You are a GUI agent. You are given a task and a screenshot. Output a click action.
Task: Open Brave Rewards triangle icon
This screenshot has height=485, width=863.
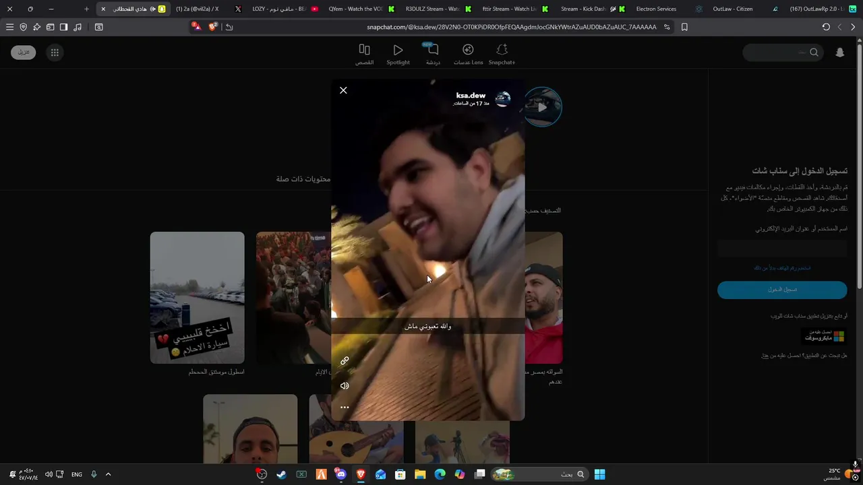coord(196,26)
